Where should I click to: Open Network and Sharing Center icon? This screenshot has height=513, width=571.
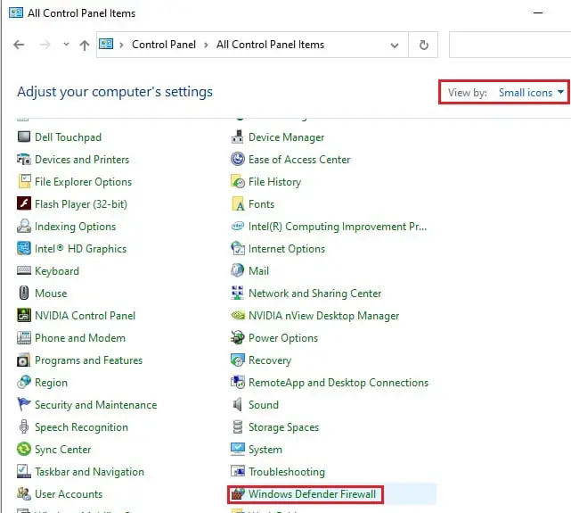click(238, 294)
